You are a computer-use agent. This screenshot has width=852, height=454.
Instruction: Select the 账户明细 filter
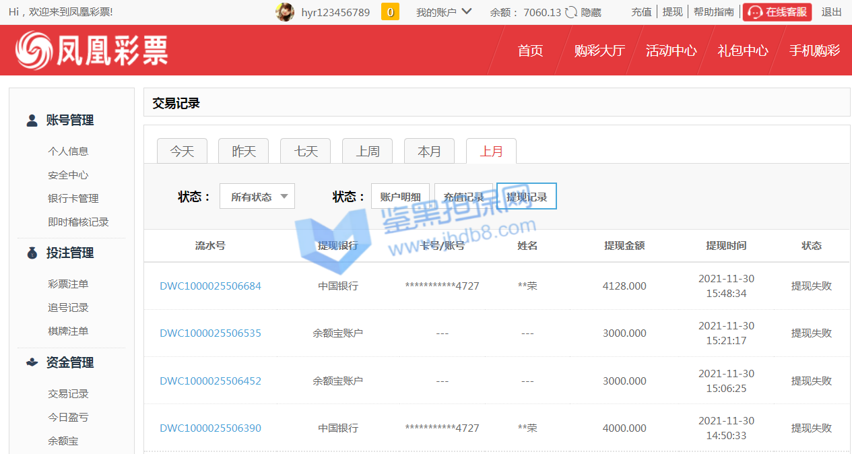(400, 197)
